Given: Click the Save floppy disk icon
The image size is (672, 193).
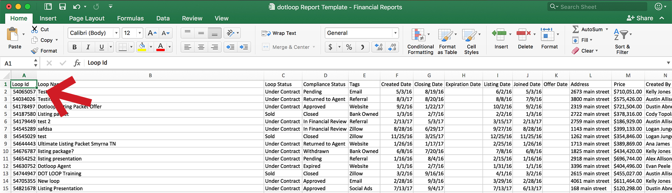Looking at the screenshot, I should 63,7.
